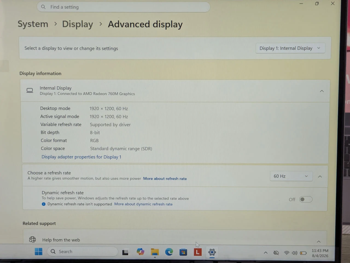This screenshot has width=350, height=263.
Task: Open the Display 1: Internal Display dropdown
Action: tap(290, 48)
